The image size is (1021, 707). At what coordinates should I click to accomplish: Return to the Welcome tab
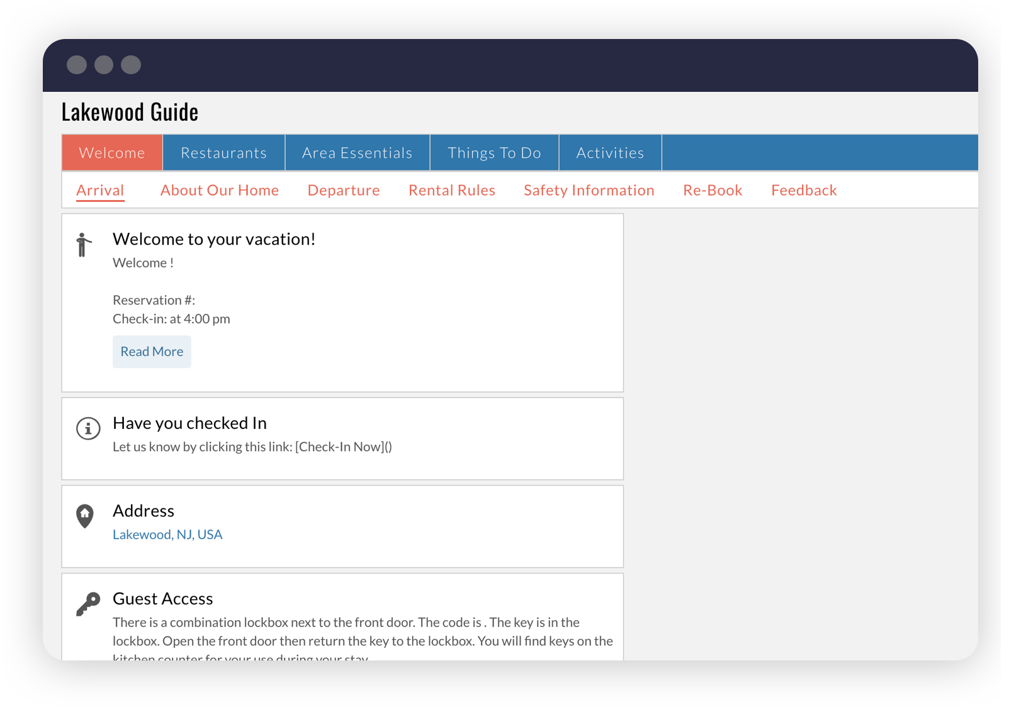[111, 152]
